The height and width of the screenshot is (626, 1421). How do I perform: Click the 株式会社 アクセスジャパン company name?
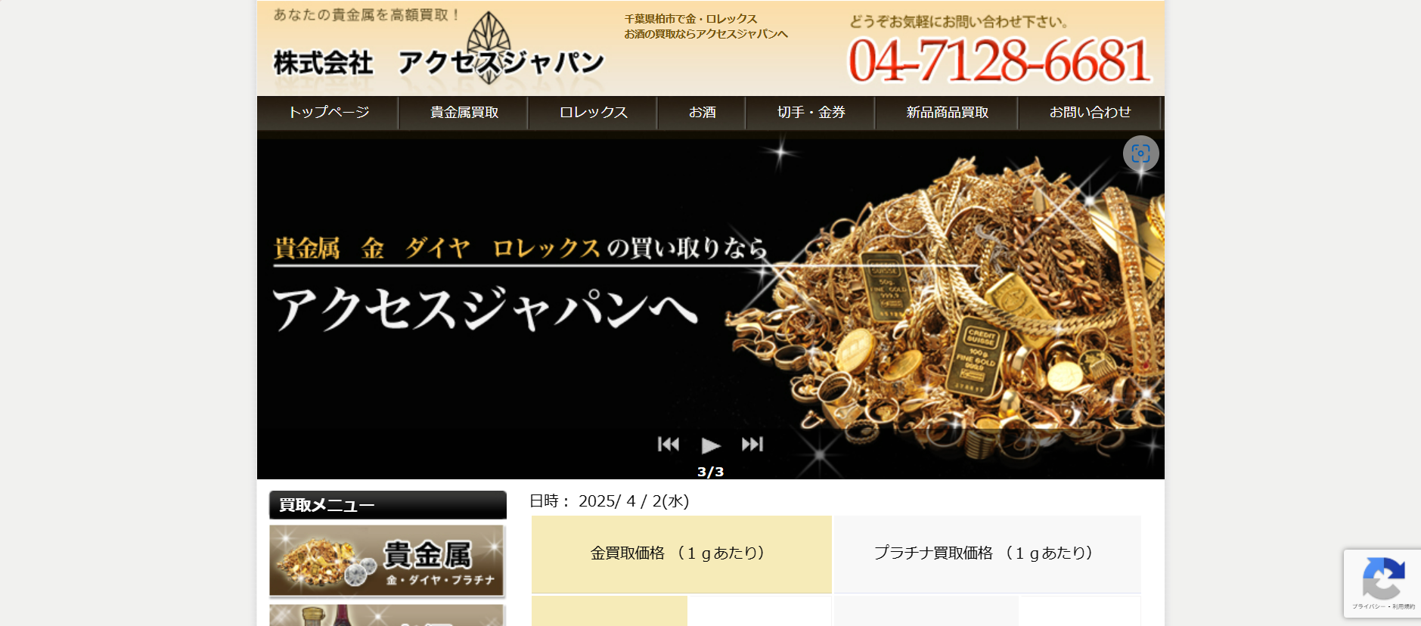(x=439, y=63)
